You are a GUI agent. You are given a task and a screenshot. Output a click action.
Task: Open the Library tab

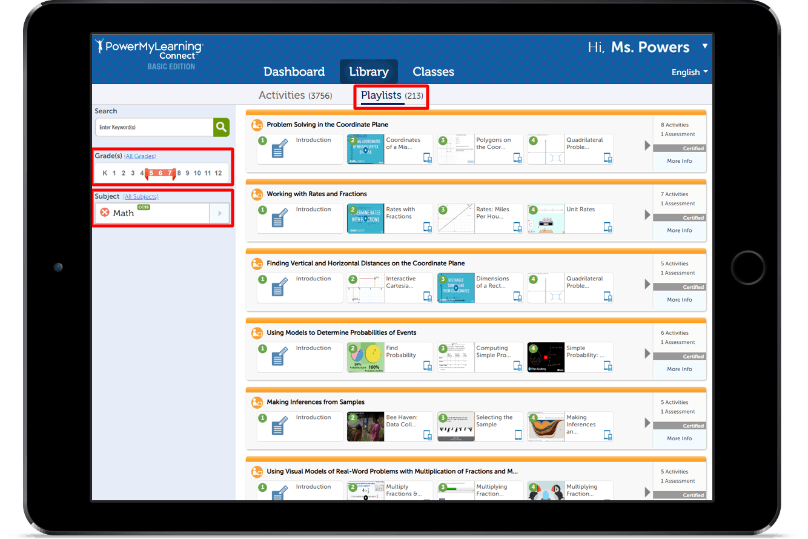369,71
